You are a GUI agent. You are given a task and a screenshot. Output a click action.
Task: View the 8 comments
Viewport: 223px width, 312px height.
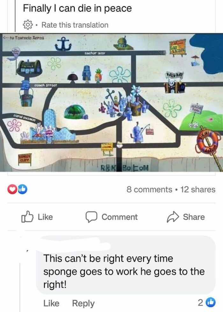(x=149, y=189)
